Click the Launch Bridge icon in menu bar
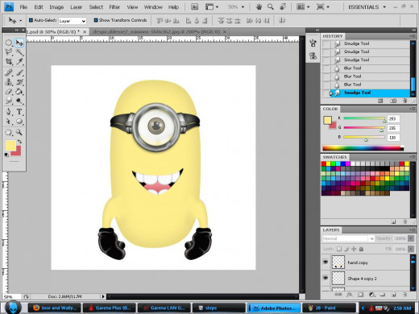419x314 pixels. click(x=194, y=7)
